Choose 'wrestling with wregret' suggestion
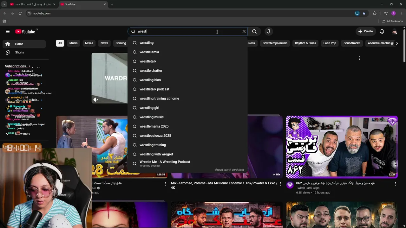 click(187, 154)
